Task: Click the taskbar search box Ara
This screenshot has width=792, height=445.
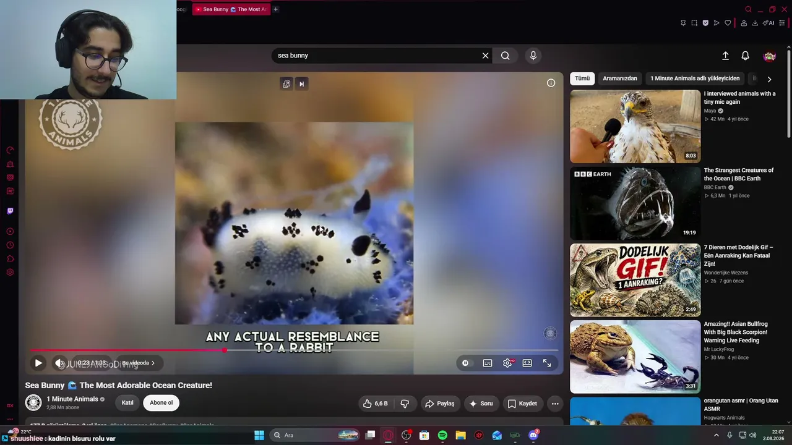Action: click(x=316, y=435)
